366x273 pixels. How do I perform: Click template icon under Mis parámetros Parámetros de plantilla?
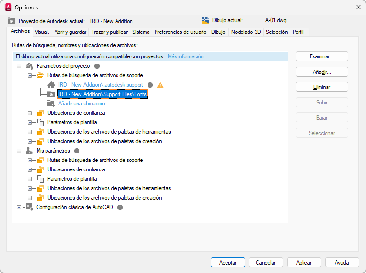(x=40, y=179)
